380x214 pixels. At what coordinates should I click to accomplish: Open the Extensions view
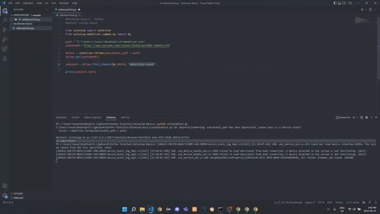[5, 49]
